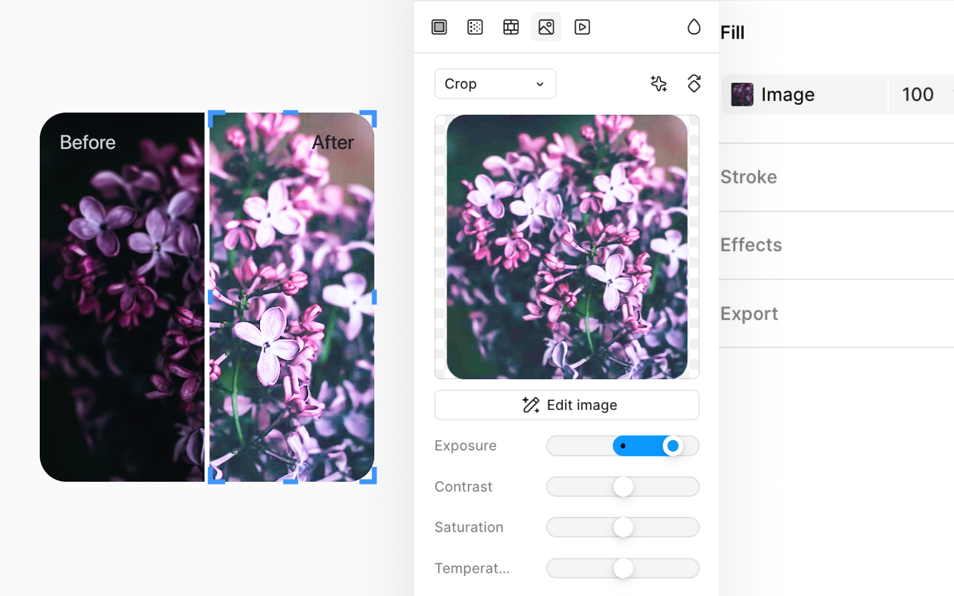Click the Saturation slider handle
This screenshot has height=596, width=954.
coord(623,527)
